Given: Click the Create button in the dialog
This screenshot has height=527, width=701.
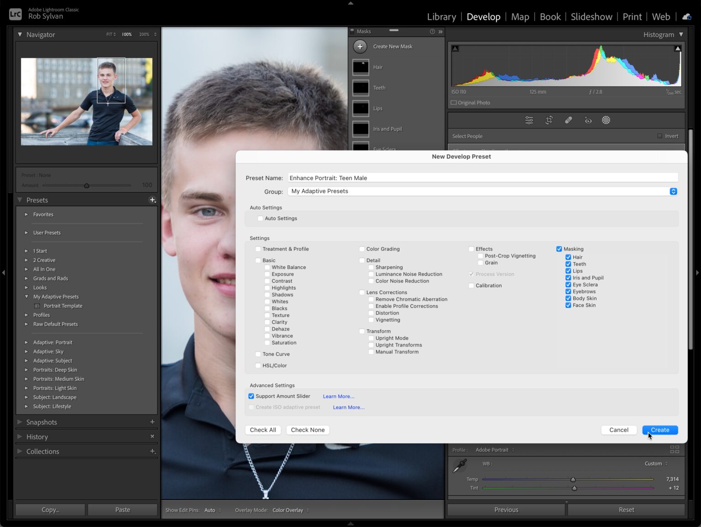Looking at the screenshot, I should coord(660,430).
